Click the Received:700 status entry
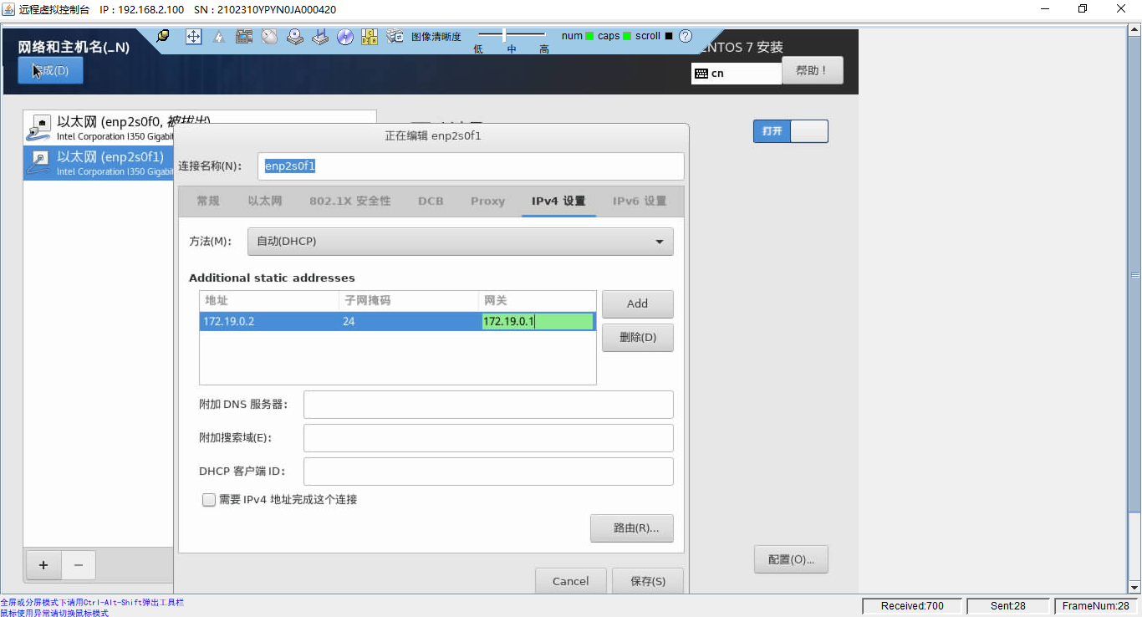1142x617 pixels. coord(911,606)
